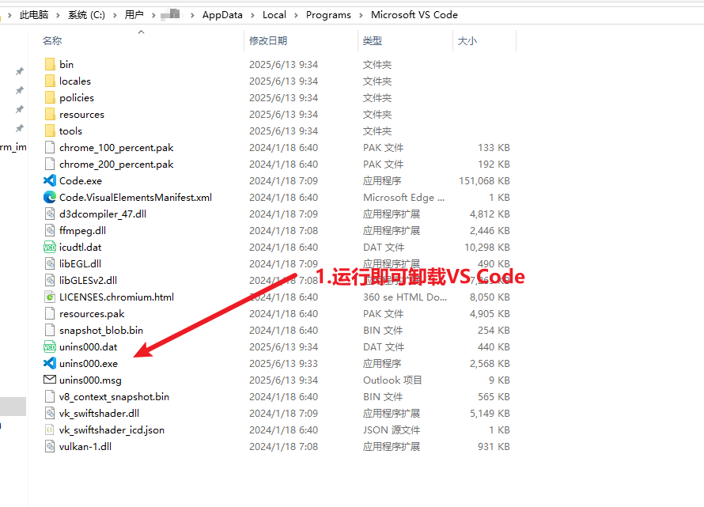Click the vk_swiftshader.dll file icon
Viewport: 704px width, 507px height.
pos(50,413)
